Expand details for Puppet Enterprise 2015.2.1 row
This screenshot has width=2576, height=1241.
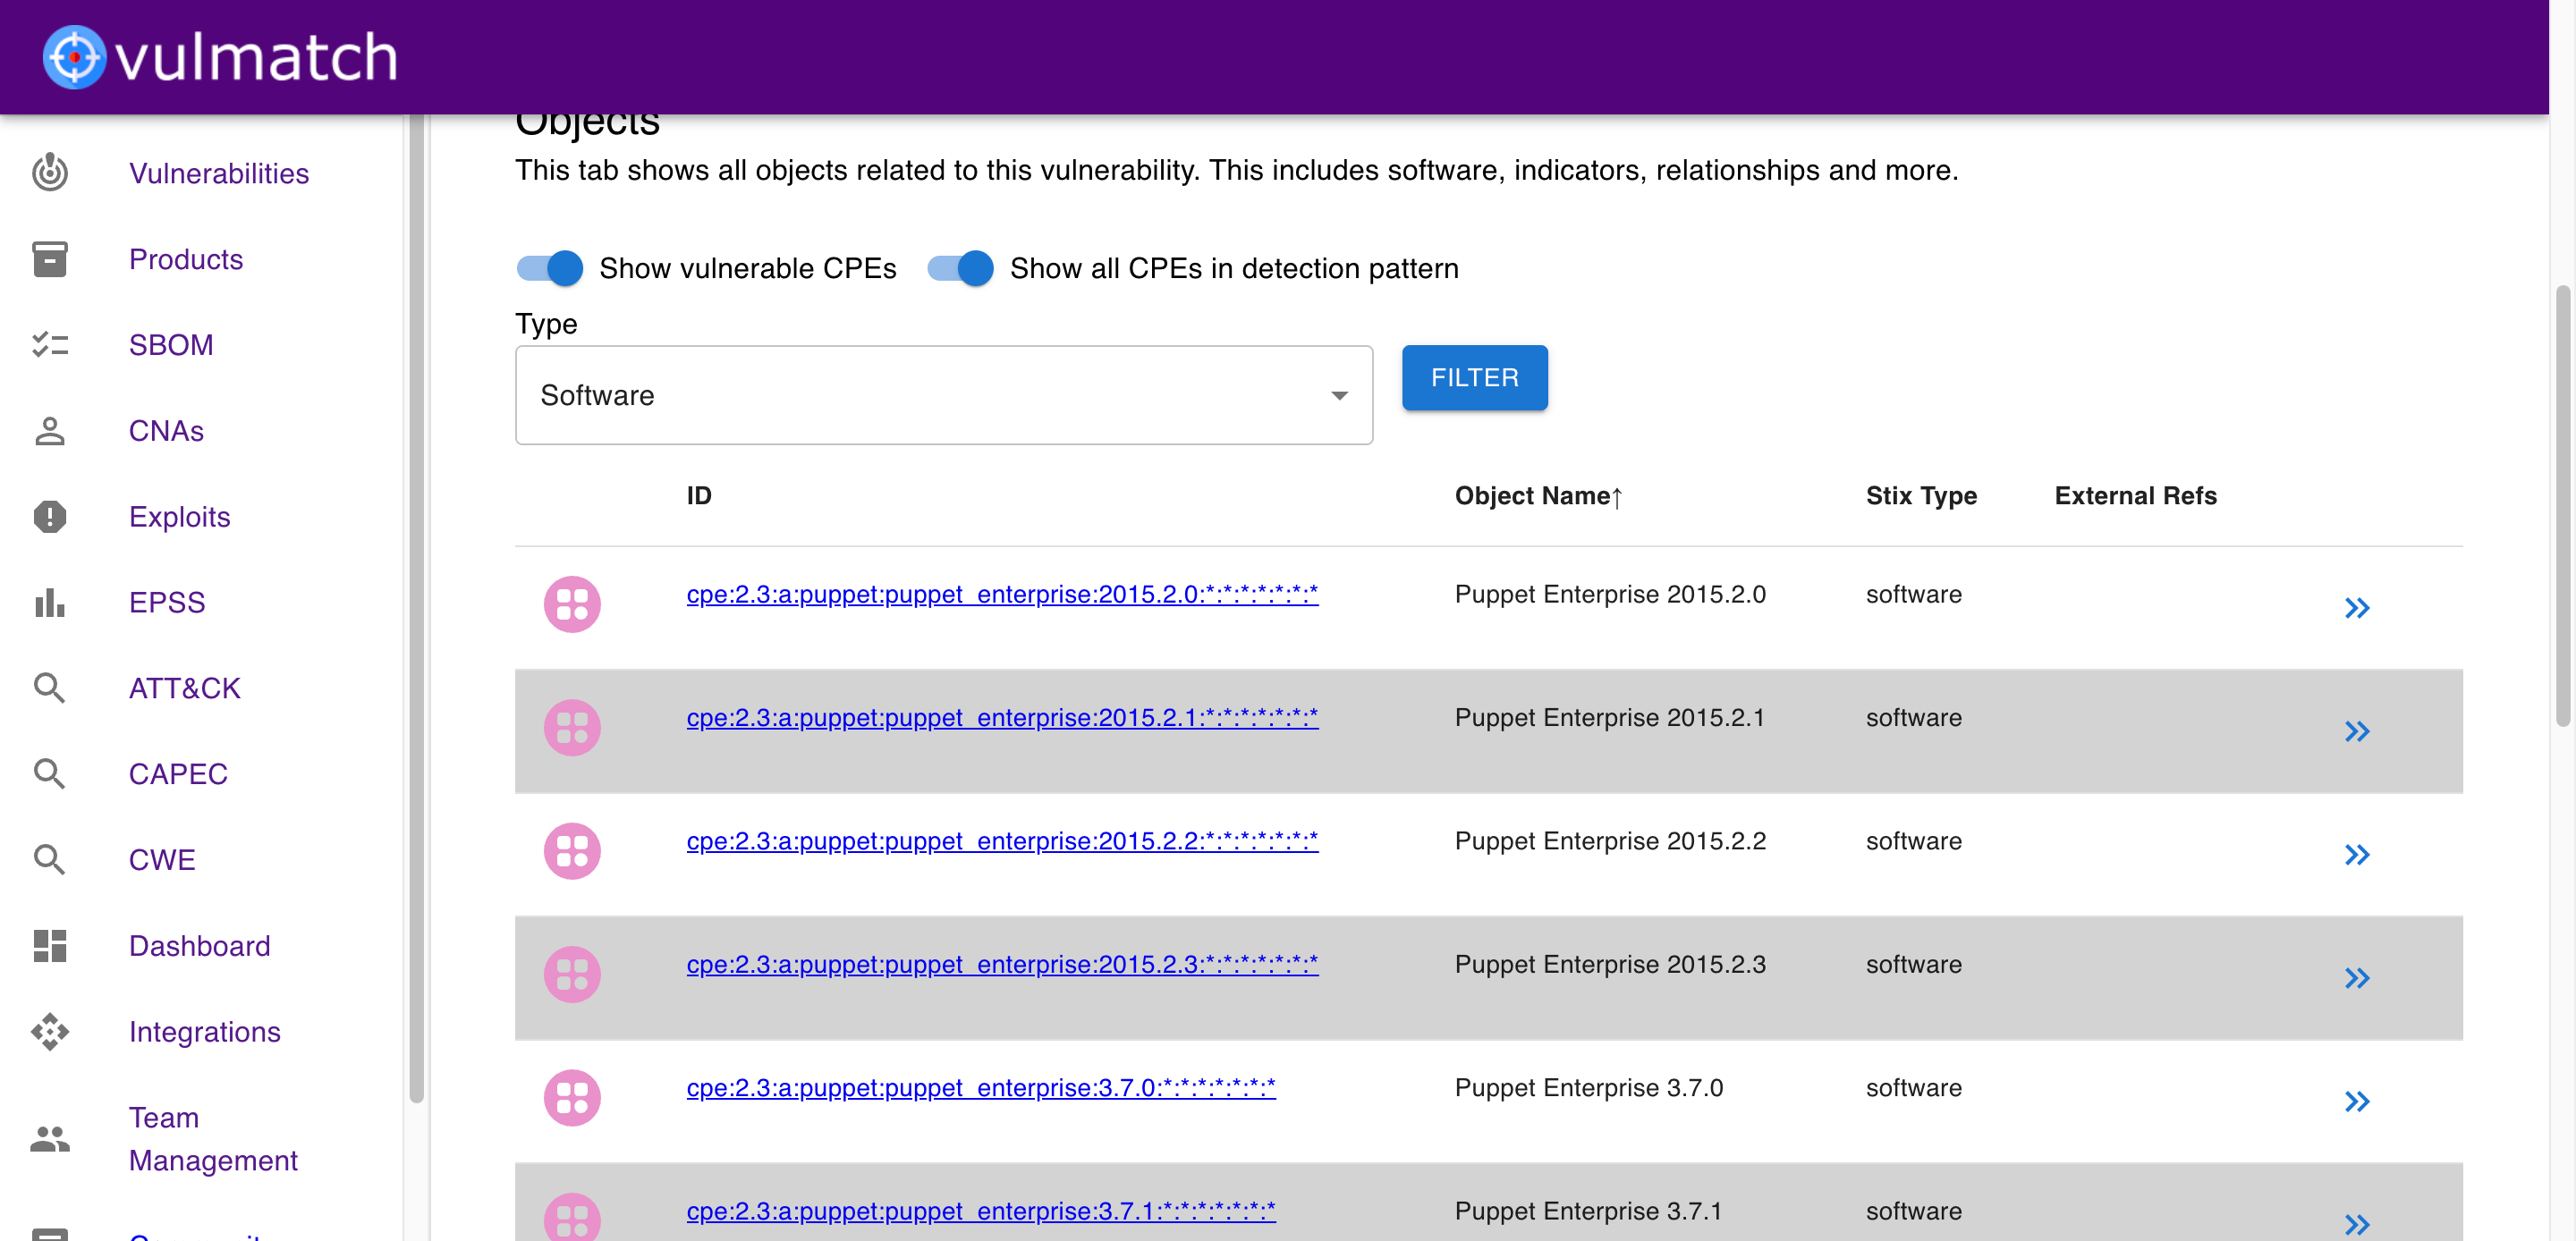click(2357, 731)
